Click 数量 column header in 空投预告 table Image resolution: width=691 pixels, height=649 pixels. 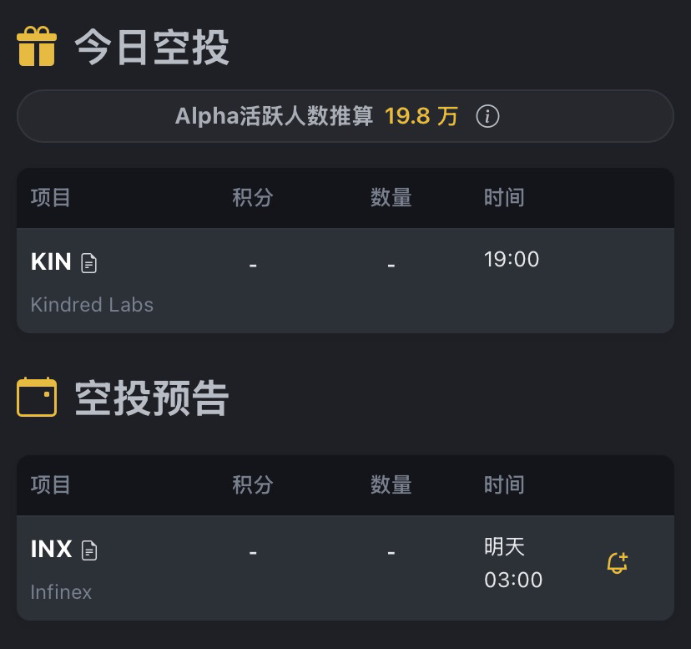(391, 485)
